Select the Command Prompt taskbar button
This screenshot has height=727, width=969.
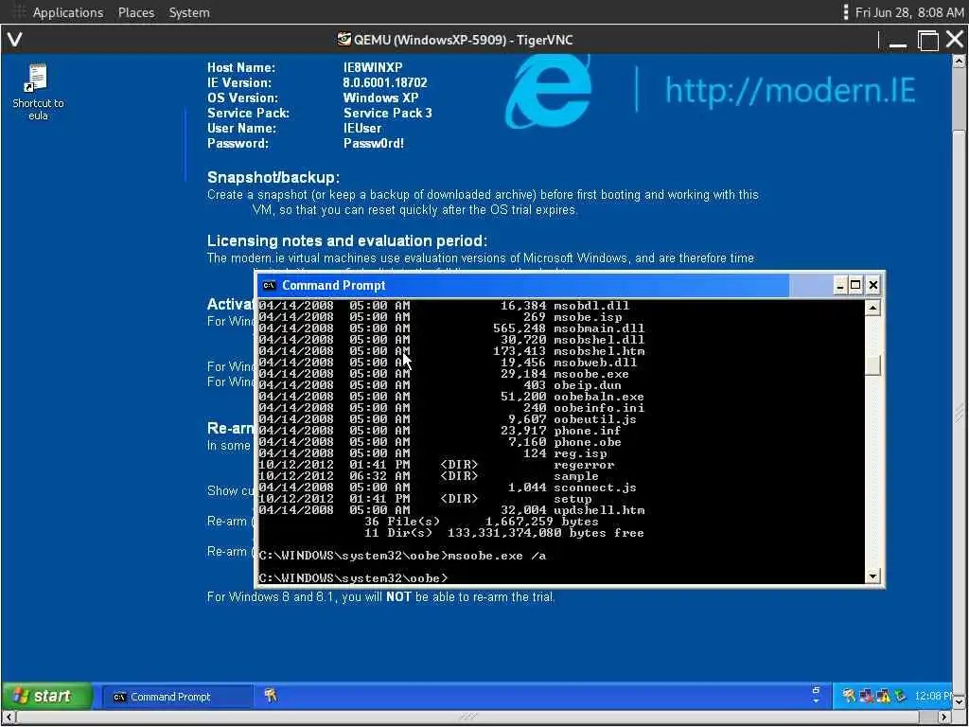176,696
